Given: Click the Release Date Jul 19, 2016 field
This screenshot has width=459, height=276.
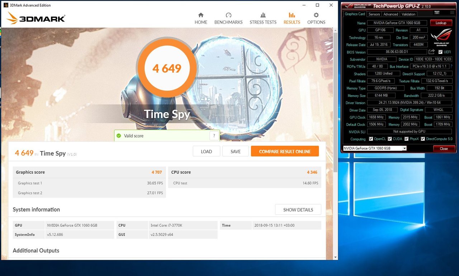Looking at the screenshot, I should click(379, 45).
